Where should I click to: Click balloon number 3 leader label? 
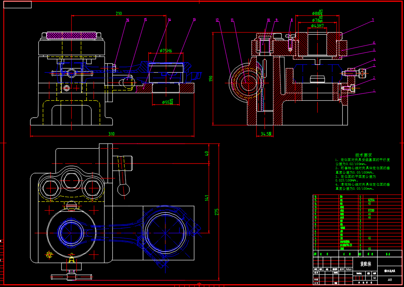[x=374, y=65]
